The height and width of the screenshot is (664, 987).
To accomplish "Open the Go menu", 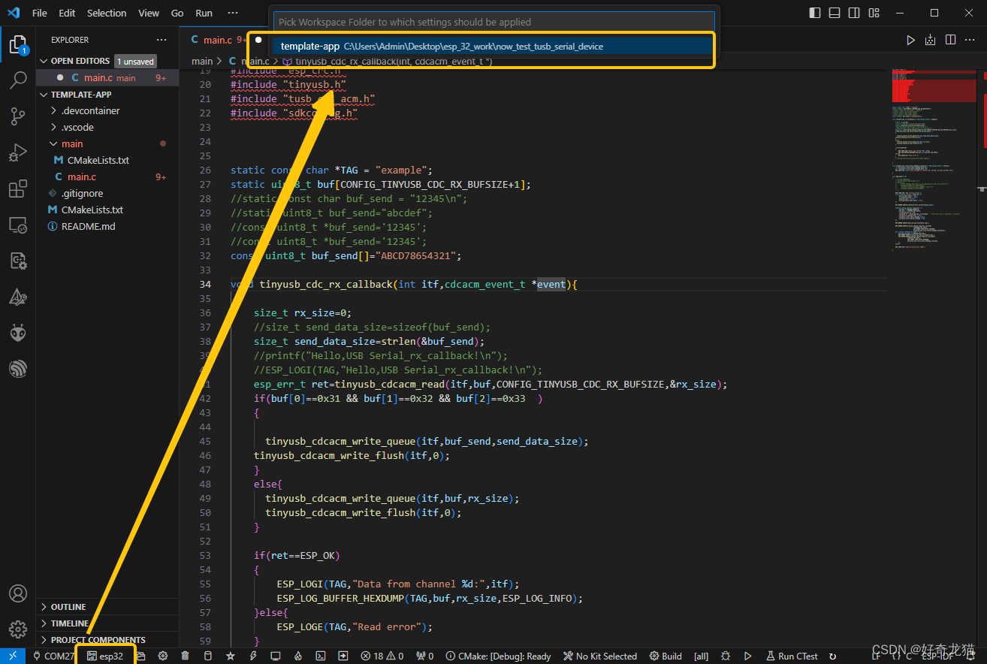I will 177,13.
